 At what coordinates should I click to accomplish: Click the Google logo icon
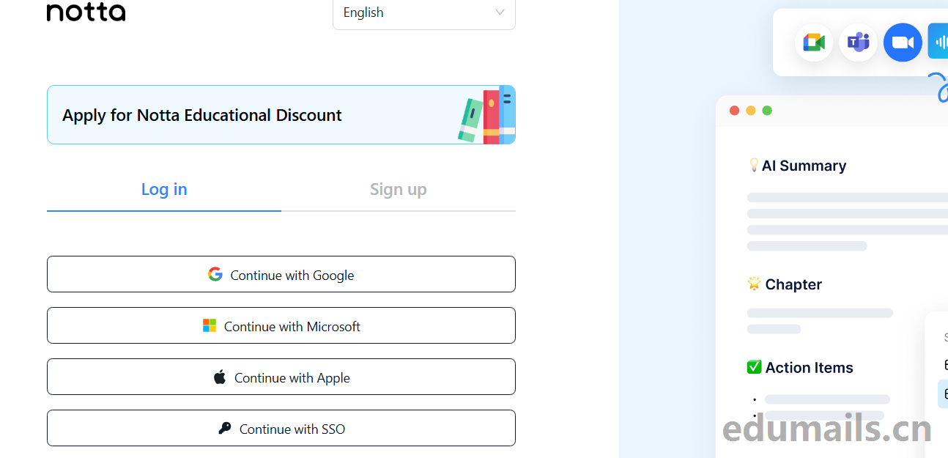click(x=215, y=274)
